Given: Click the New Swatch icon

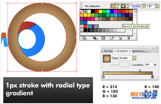Looking at the screenshot, I should [x=120, y=38].
